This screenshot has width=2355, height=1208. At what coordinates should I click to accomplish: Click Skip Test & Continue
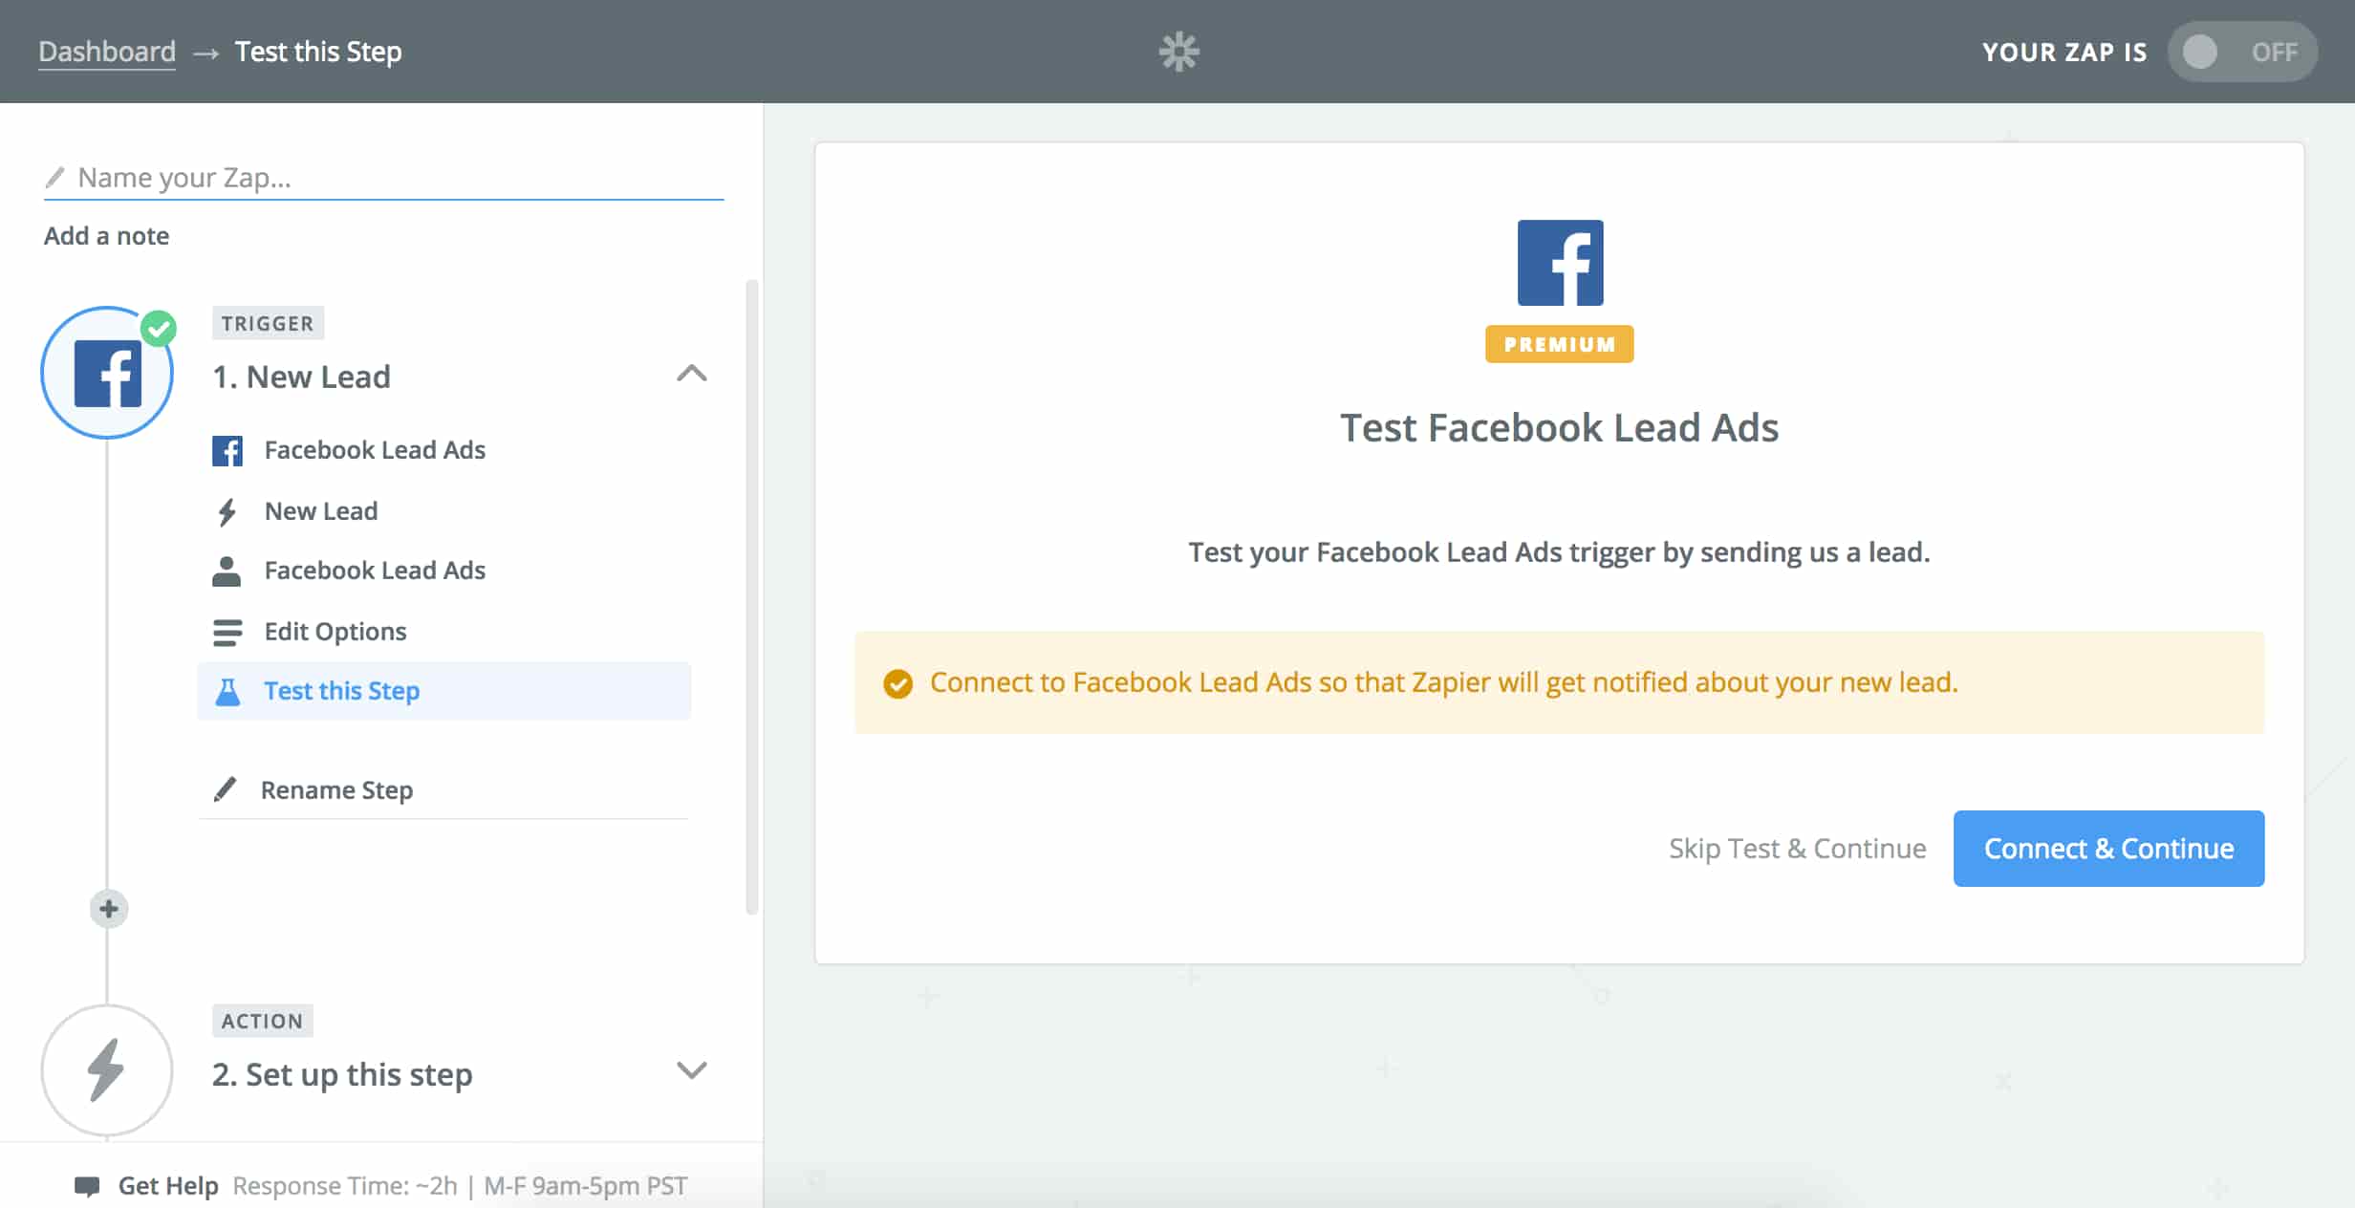coord(1797,849)
